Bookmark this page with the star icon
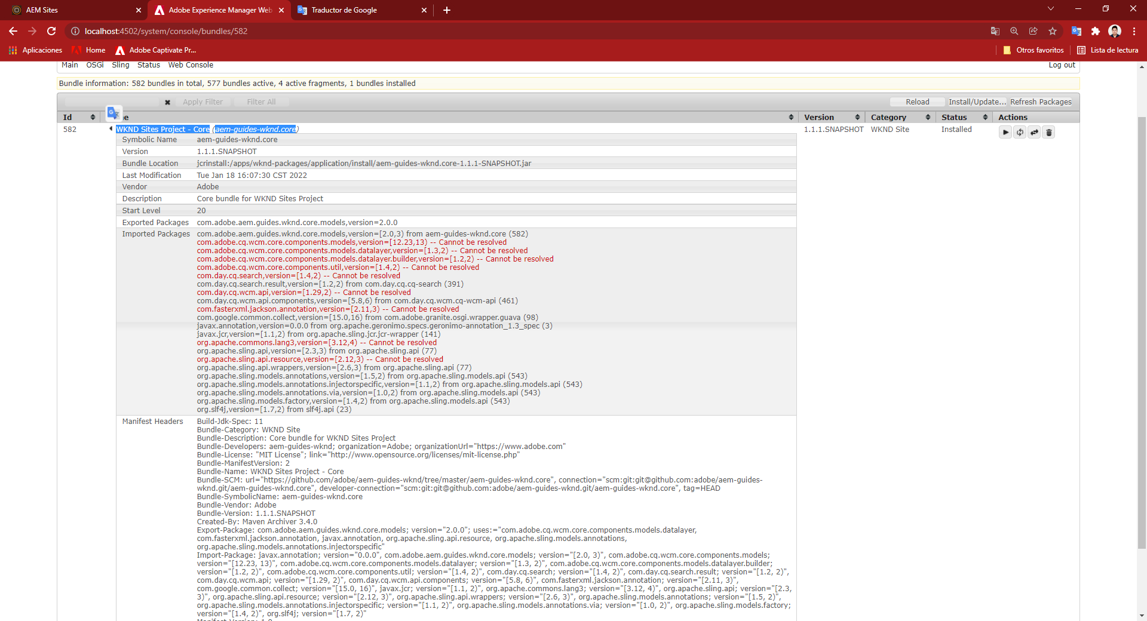1147x621 pixels. click(x=1053, y=31)
